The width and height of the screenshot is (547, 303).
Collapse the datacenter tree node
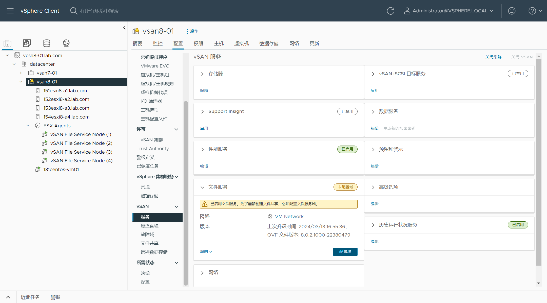(14, 64)
